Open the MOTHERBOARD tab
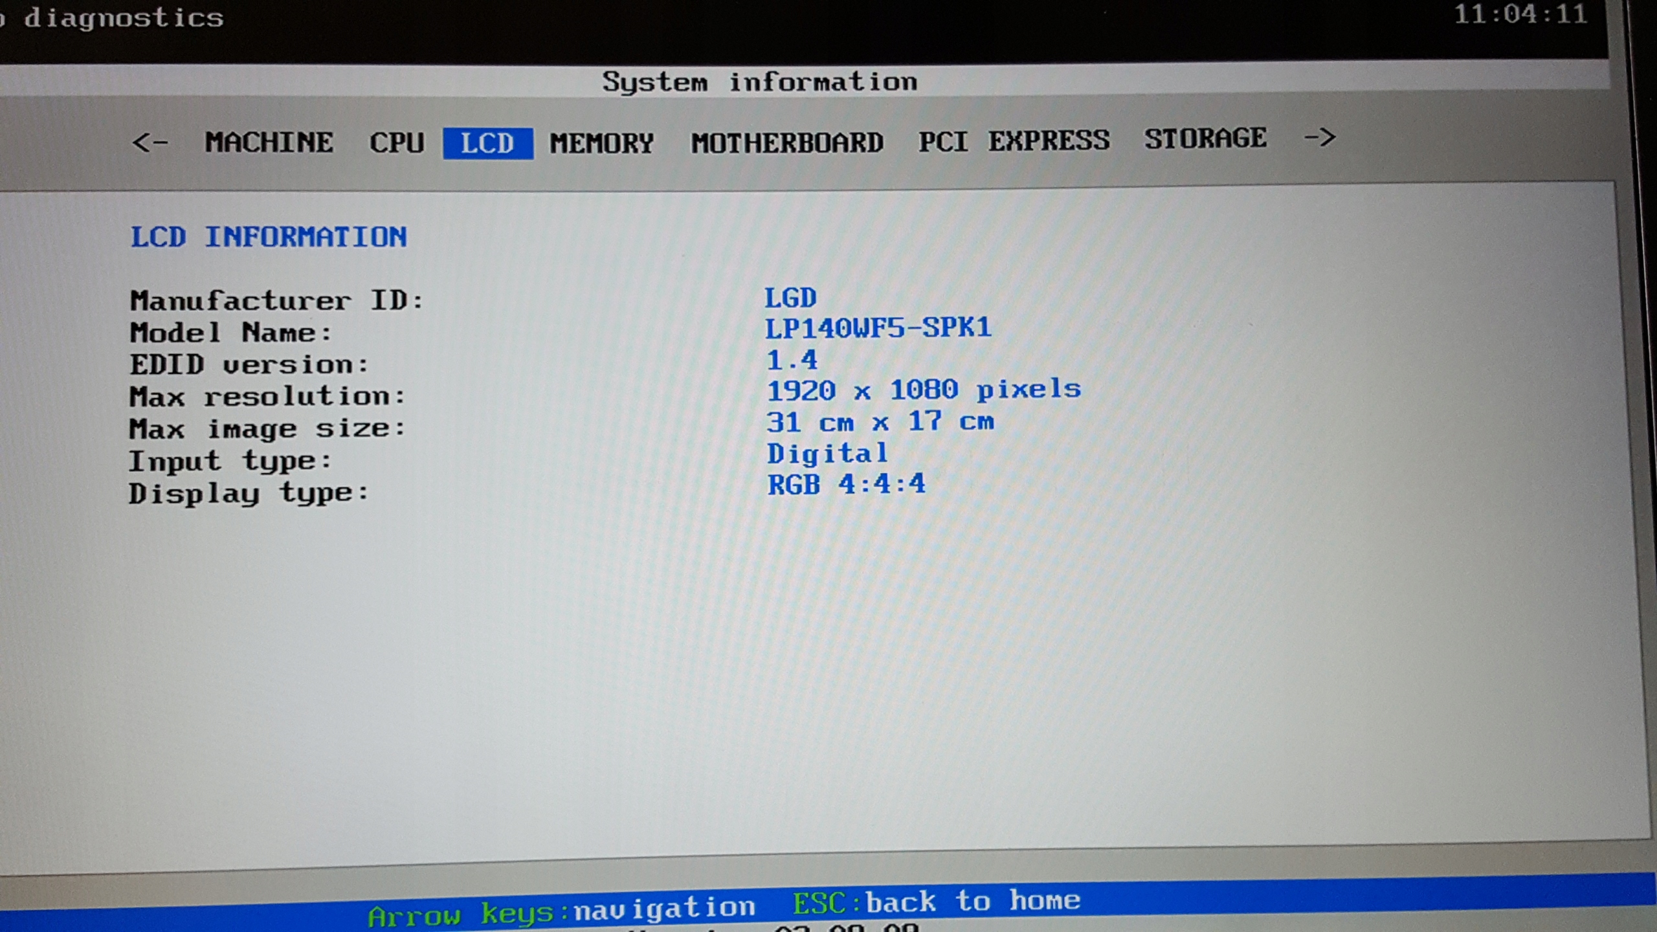This screenshot has width=1657, height=932. (x=787, y=142)
